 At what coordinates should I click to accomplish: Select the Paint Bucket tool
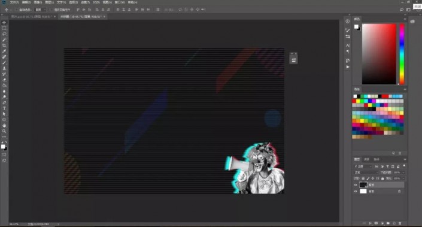click(x=4, y=86)
